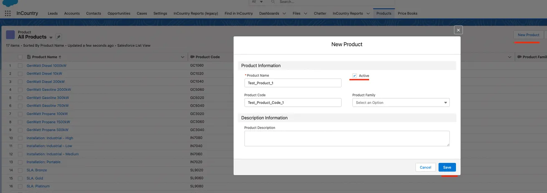
Task: Expand the All Products list view selector
Action: (51, 38)
